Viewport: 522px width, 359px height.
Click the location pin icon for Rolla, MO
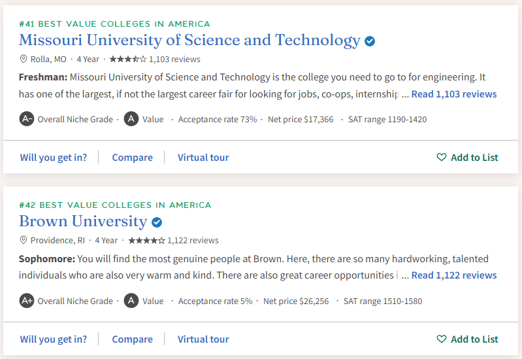point(24,59)
